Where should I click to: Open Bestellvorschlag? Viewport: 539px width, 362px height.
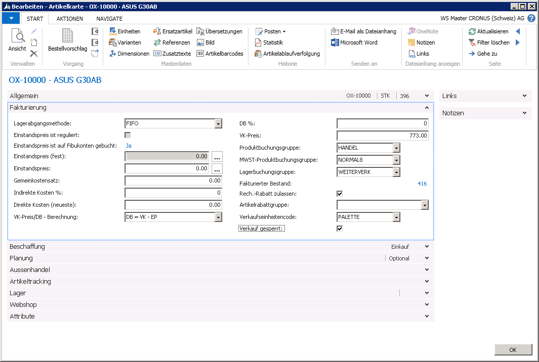pyautogui.click(x=67, y=40)
